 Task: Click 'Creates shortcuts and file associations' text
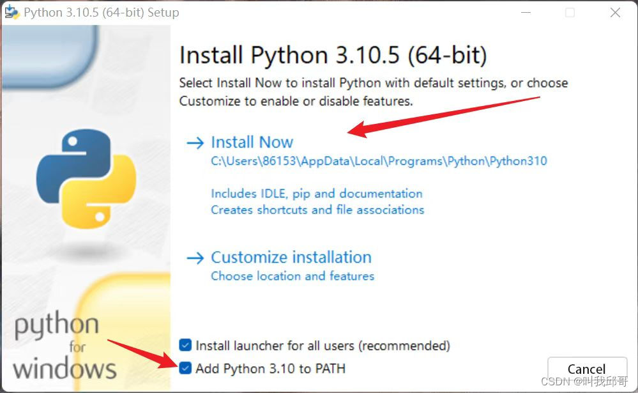tap(317, 210)
